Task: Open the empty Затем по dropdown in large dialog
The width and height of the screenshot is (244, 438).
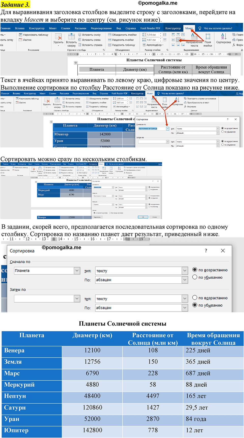Action: point(77,299)
